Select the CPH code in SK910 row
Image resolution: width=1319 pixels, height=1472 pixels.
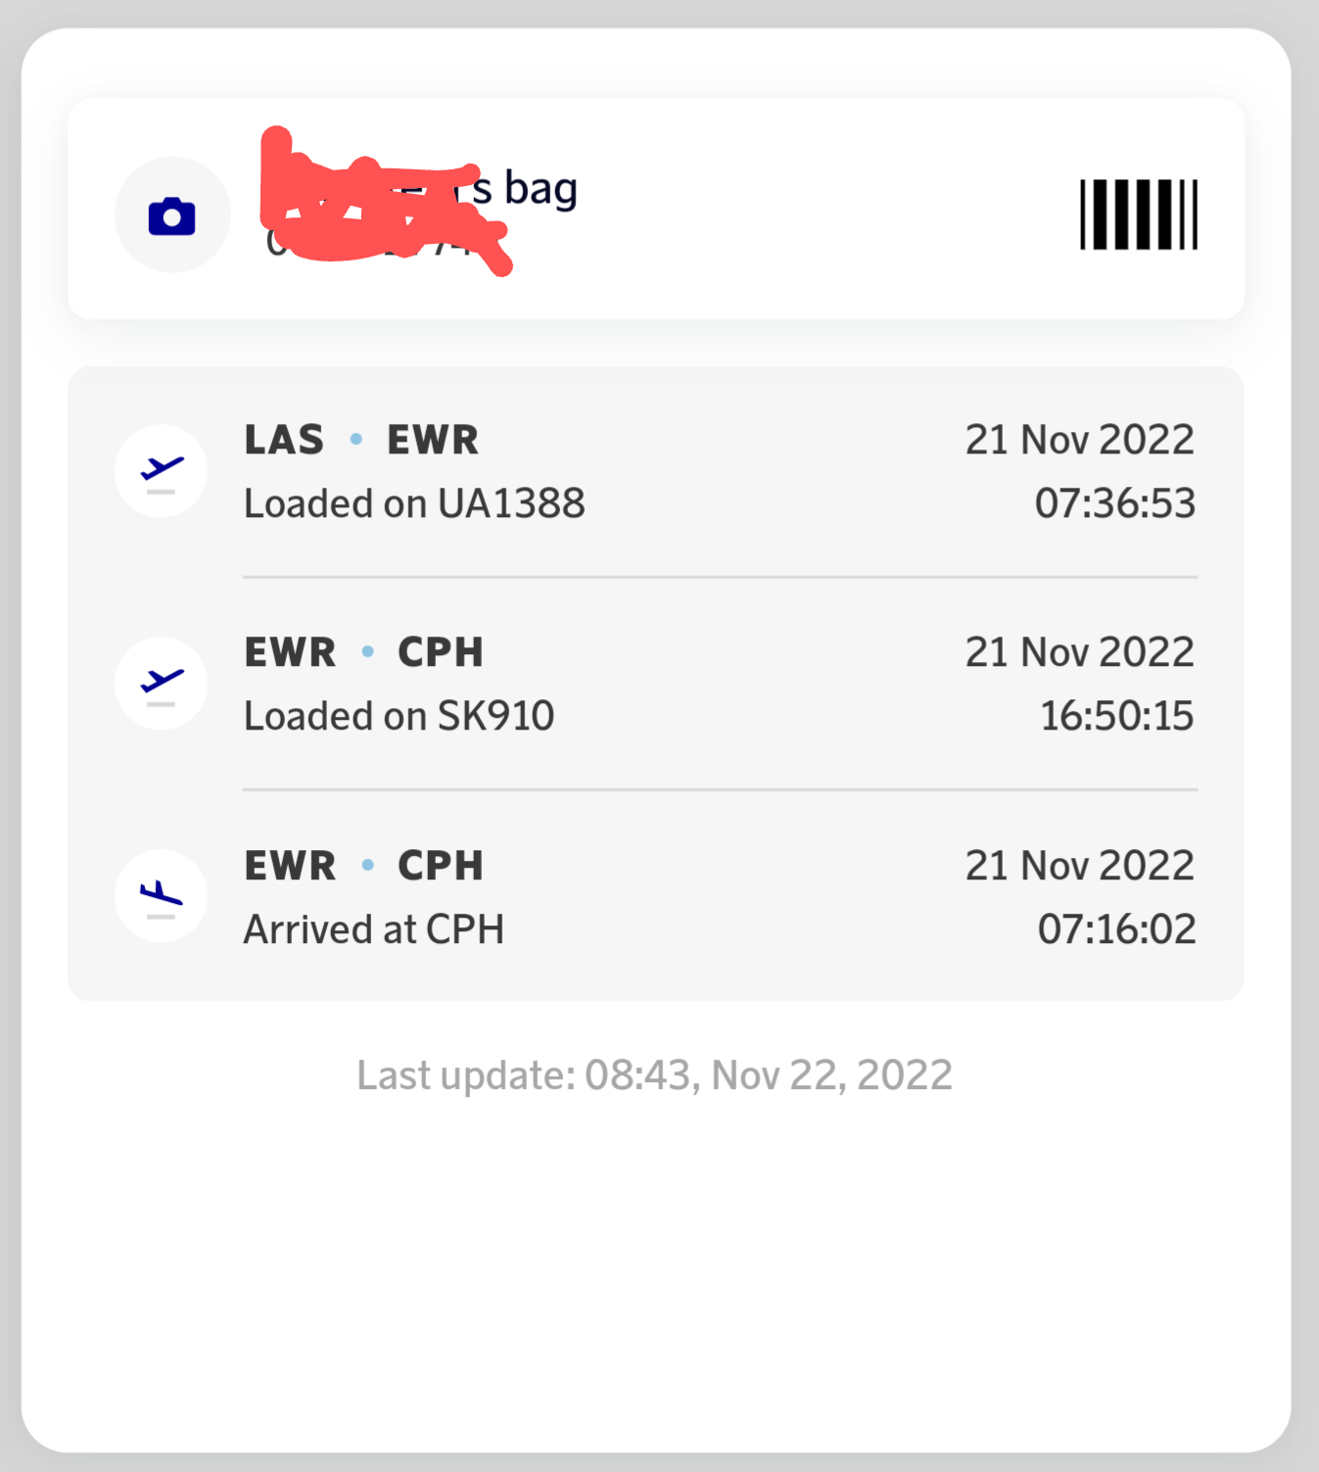click(x=441, y=652)
